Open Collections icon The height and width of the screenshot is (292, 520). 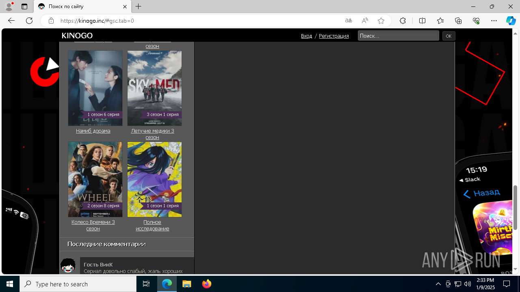[x=458, y=21]
